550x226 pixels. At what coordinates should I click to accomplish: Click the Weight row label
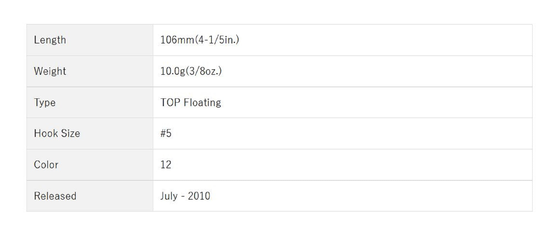50,71
